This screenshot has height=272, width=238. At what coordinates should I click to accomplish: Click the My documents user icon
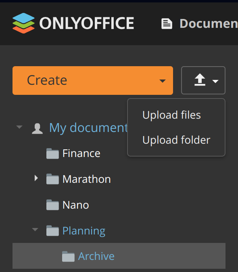[x=37, y=129]
